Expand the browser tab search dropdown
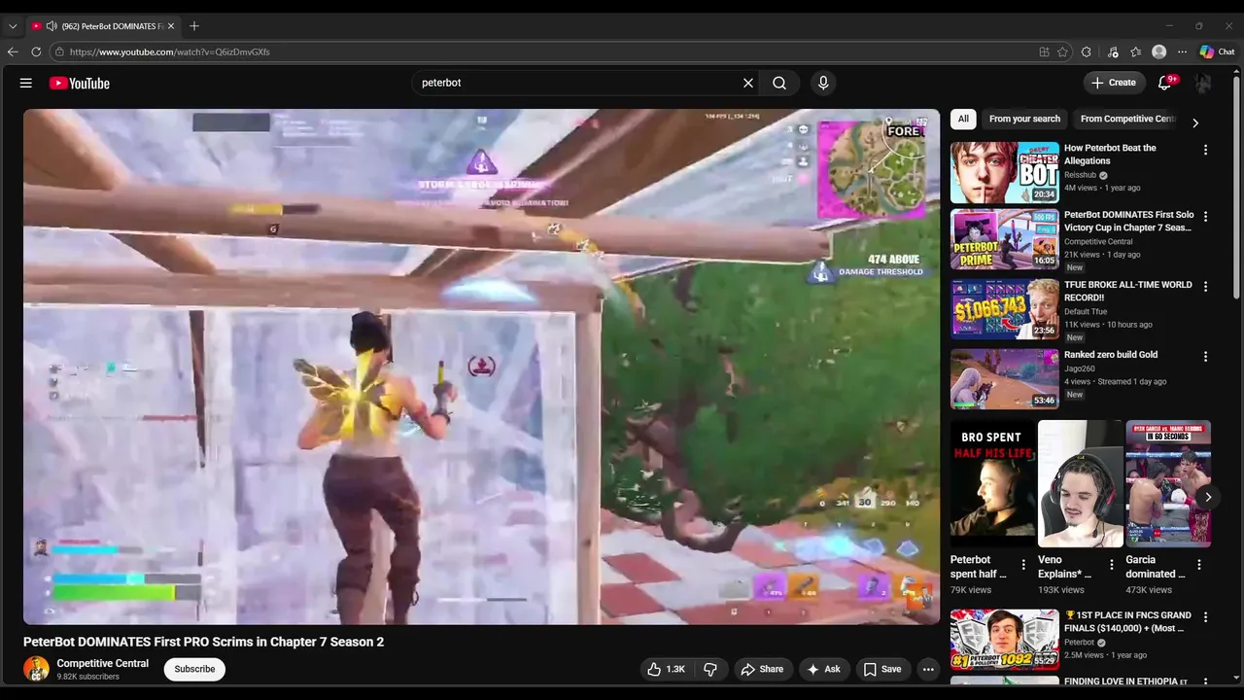Image resolution: width=1244 pixels, height=700 pixels. (x=13, y=26)
